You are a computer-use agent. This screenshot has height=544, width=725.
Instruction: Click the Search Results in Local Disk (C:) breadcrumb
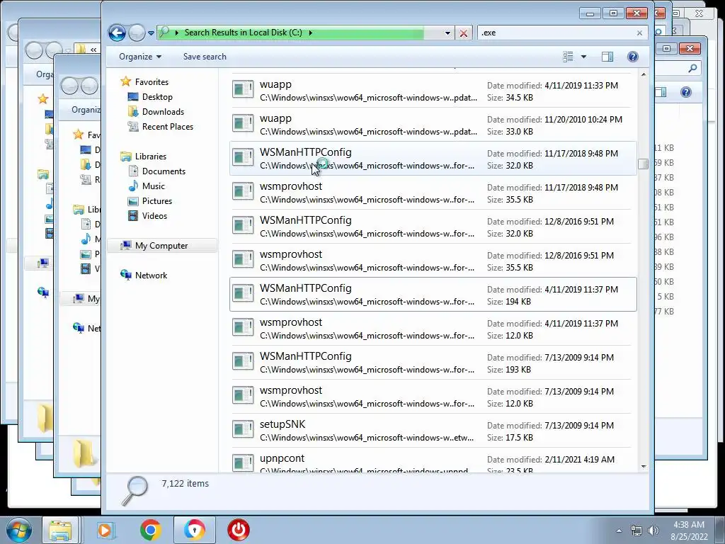(244, 33)
